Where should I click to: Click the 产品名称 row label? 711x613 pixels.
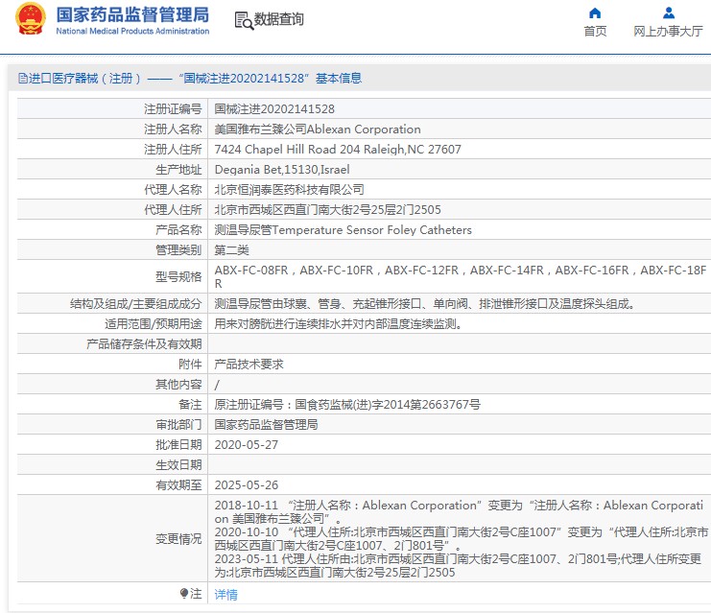tap(178, 230)
